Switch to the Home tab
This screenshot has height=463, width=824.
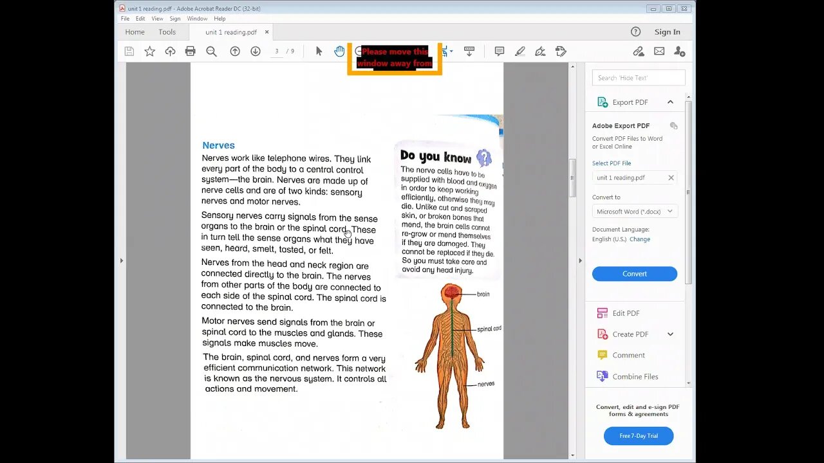[135, 32]
